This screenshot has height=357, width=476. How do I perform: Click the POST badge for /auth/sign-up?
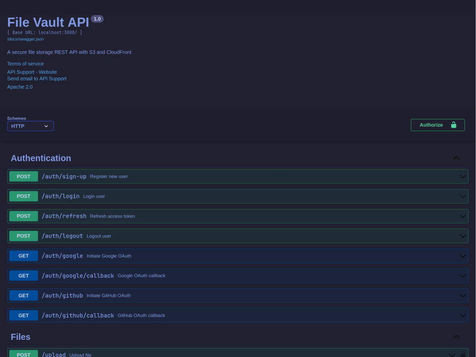[24, 177]
